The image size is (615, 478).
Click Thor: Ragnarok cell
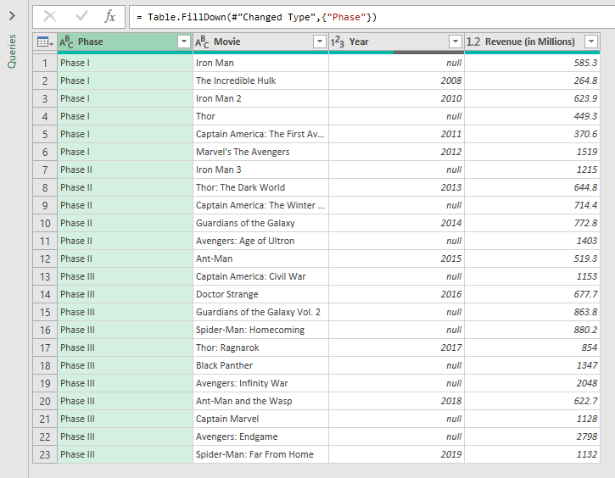(260, 348)
